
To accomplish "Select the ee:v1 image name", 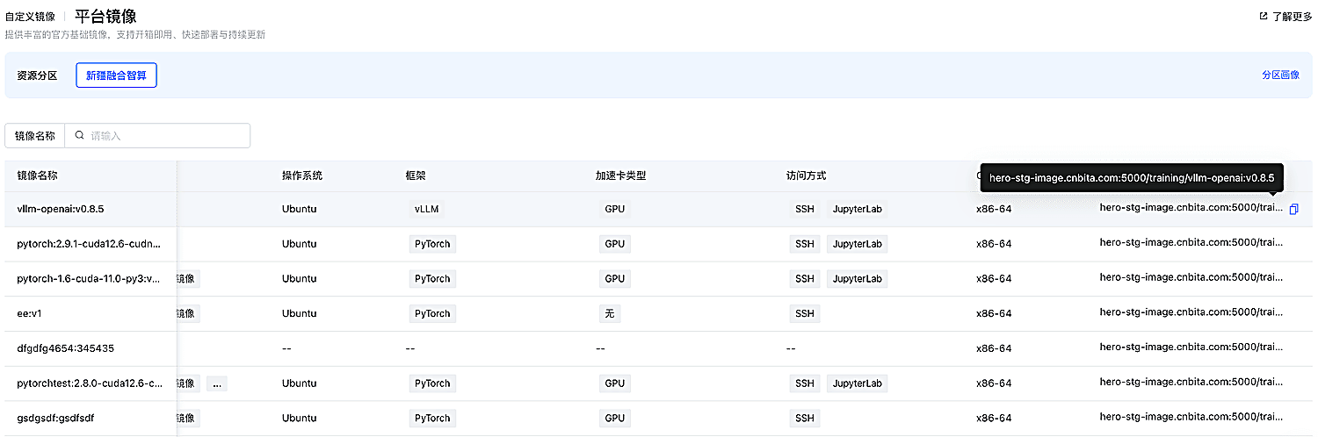I will click(29, 313).
